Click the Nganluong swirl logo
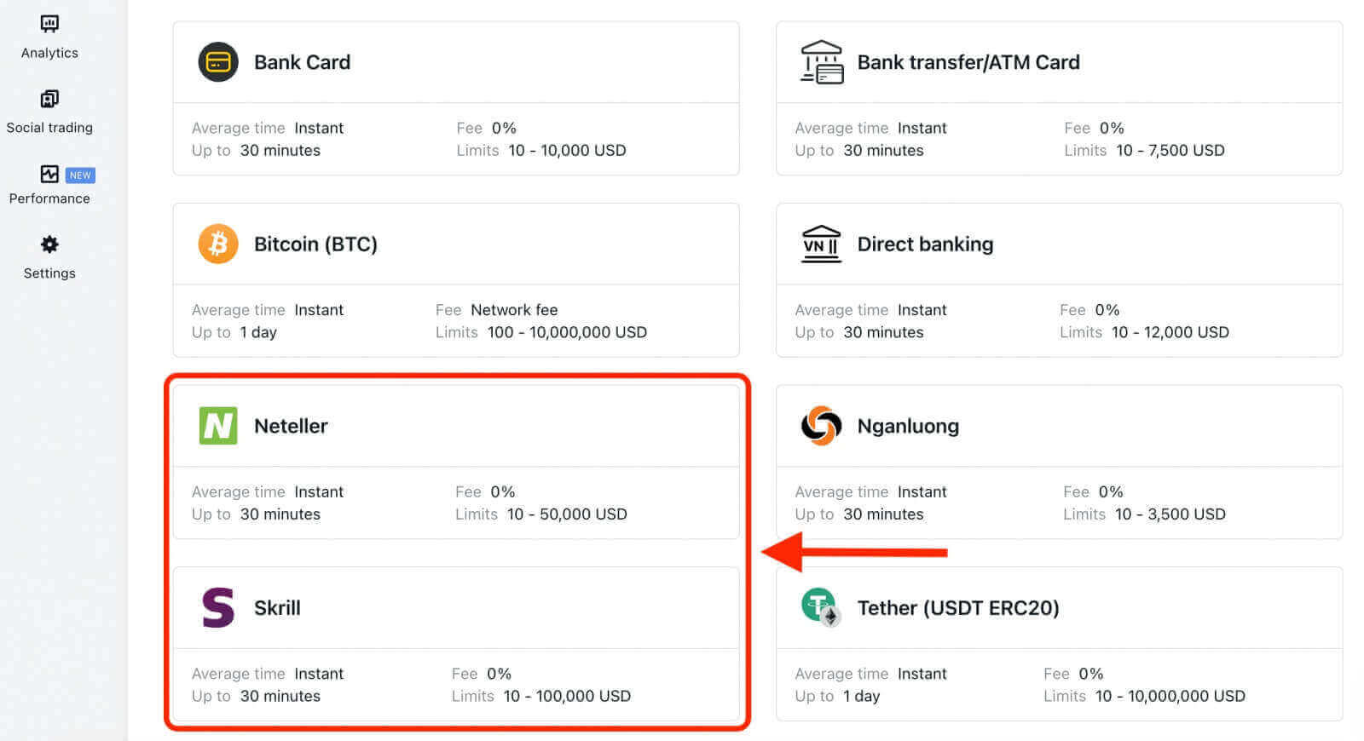Screen dimensions: 1364x741 821,426
